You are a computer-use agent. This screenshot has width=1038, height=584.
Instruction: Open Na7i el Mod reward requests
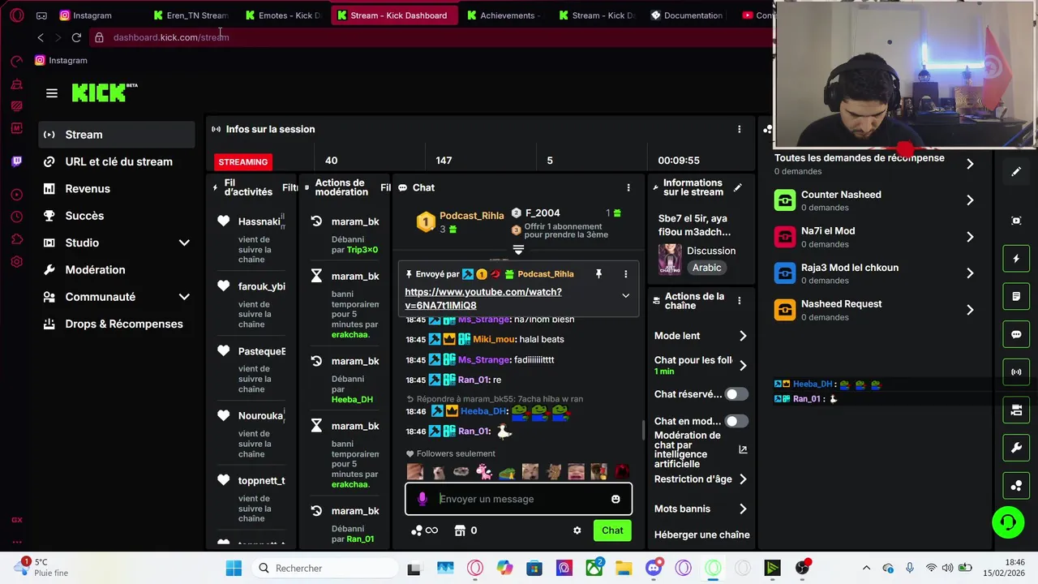pos(875,237)
